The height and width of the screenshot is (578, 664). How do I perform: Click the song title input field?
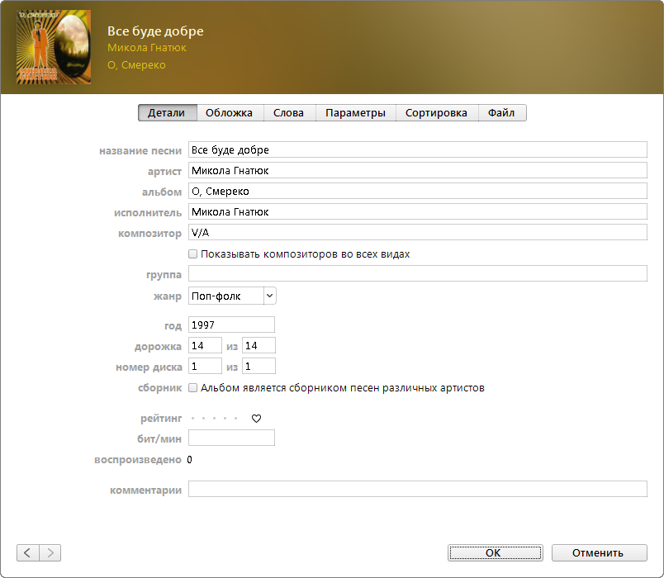pyautogui.click(x=417, y=150)
